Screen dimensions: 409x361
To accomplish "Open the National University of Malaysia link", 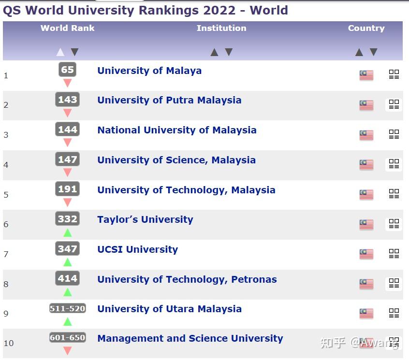I will [177, 130].
